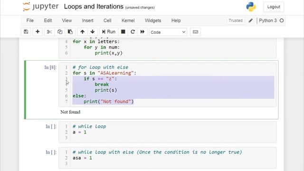Viewport: 304px width, 171px height.
Task: Click the kernel idle indicator circle
Action: 282,20
